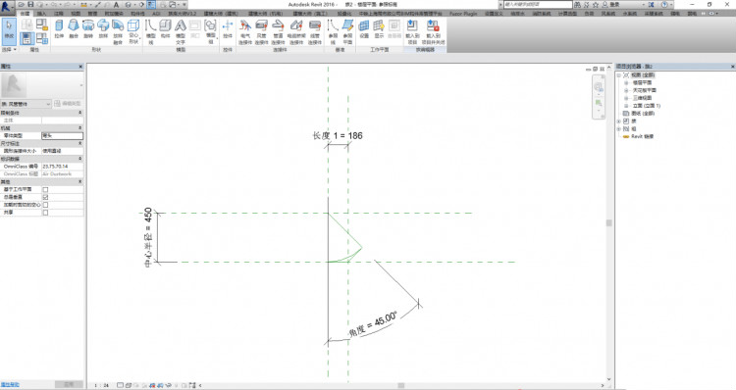Select the Reference Plane tool
Image resolution: width=736 pixels, height=390 pixels.
[x=347, y=31]
